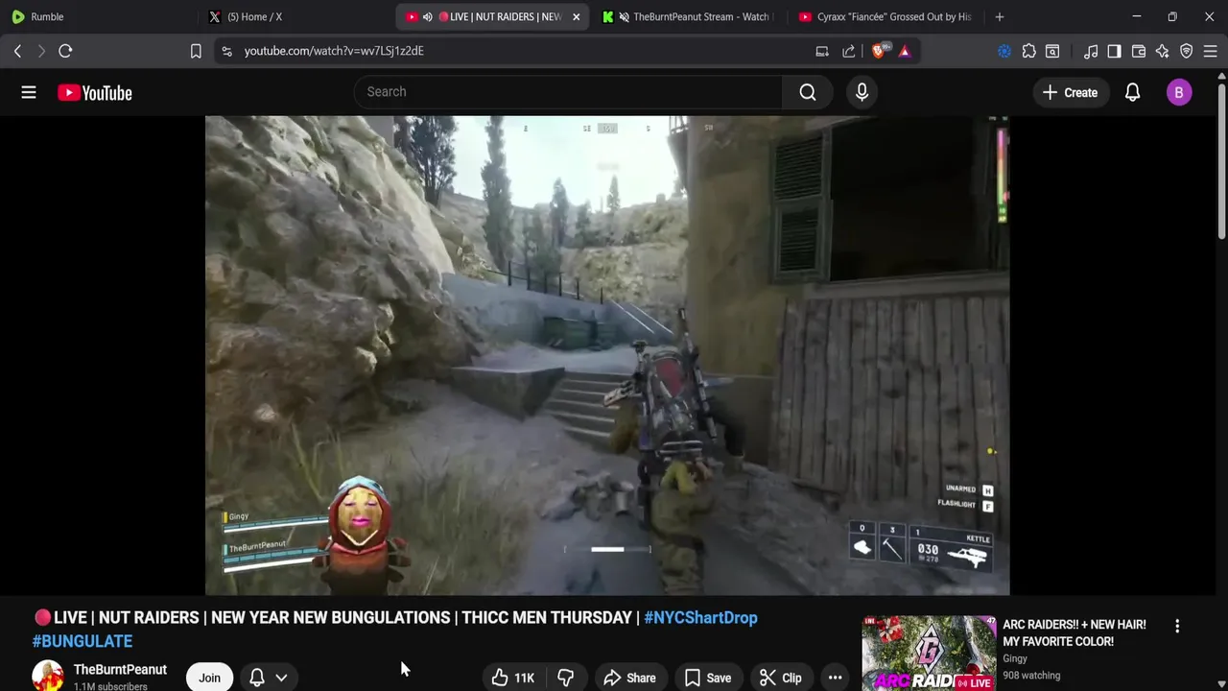This screenshot has width=1228, height=691.
Task: Open the page search extension icon
Action: (x=1052, y=51)
